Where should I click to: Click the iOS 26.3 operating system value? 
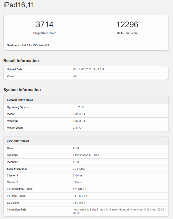click(x=79, y=107)
